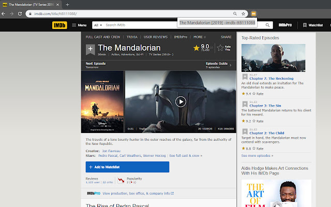Reload the page with refresh icon
331x207 pixels.
pyautogui.click(x=20, y=14)
